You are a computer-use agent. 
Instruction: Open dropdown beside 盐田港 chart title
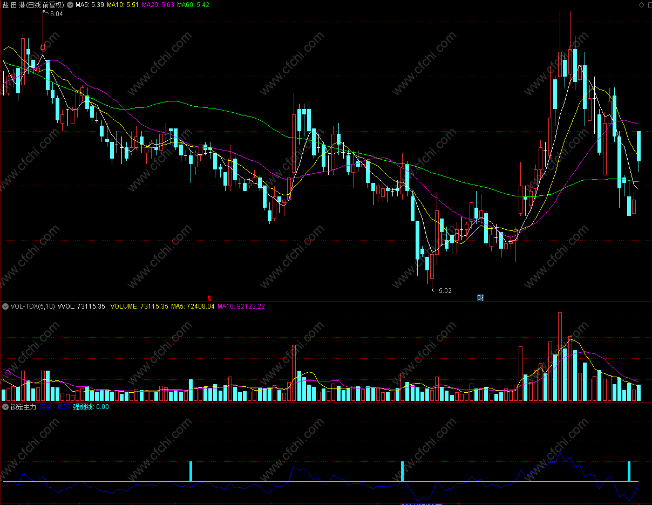point(70,5)
